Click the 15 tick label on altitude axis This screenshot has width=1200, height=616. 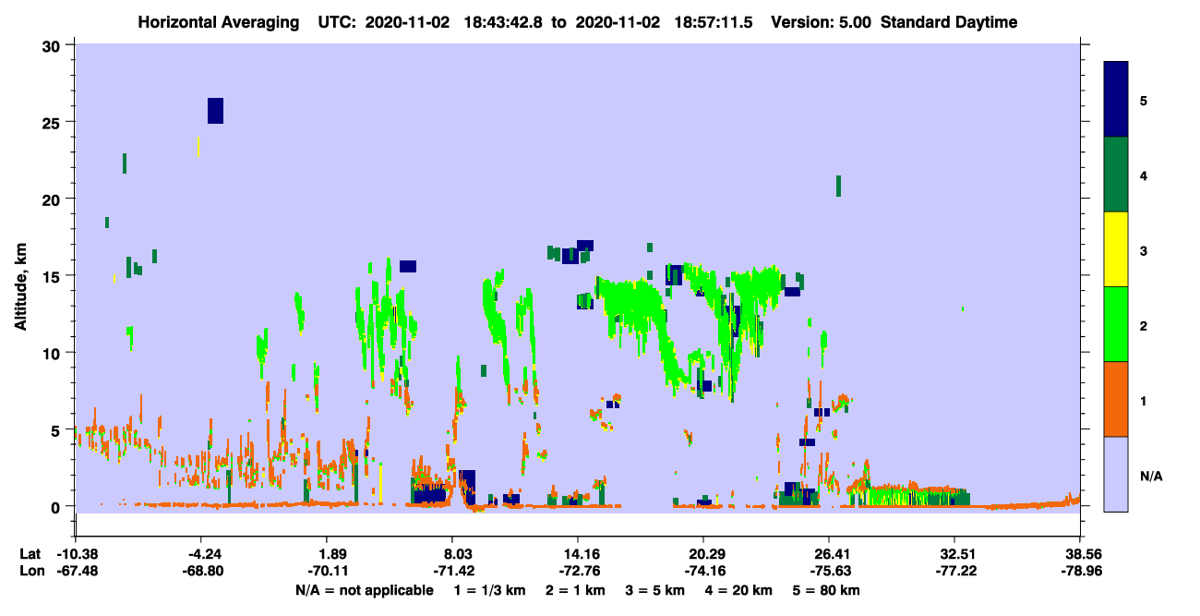[54, 276]
